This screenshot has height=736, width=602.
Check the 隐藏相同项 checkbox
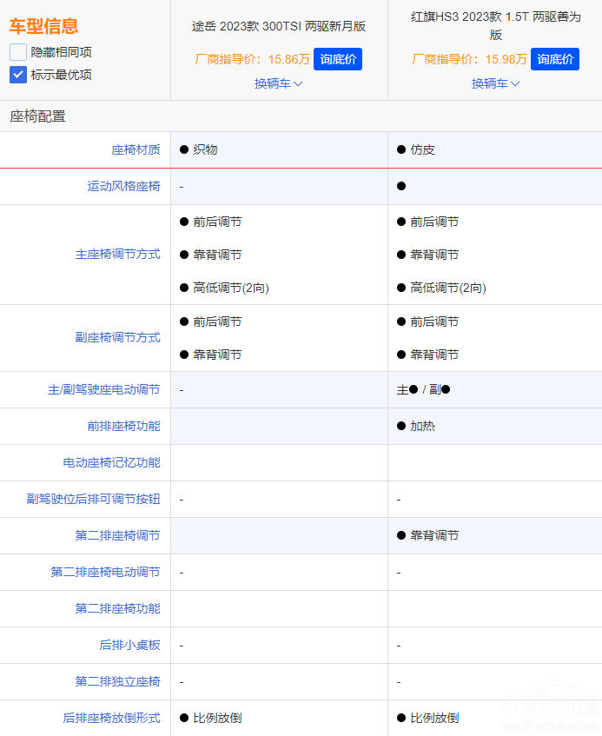coord(18,52)
